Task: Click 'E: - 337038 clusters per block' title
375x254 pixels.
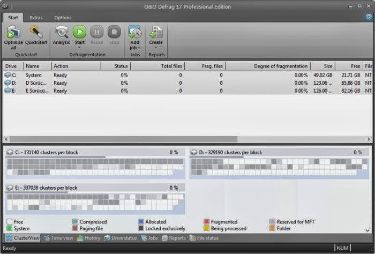Action: pos(46,188)
